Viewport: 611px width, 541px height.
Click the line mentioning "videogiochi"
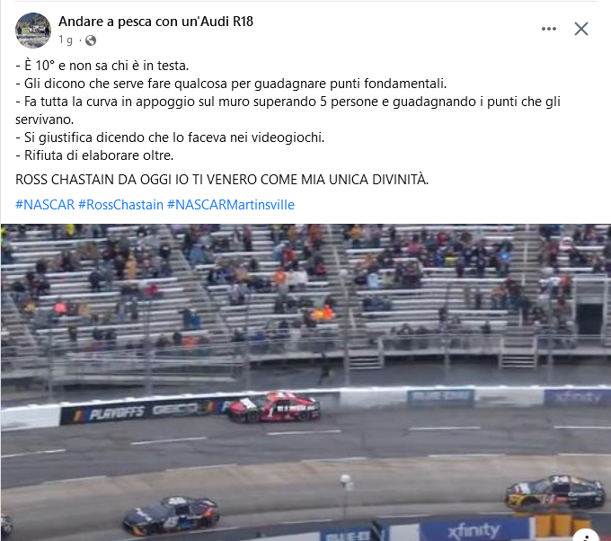pyautogui.click(x=170, y=137)
